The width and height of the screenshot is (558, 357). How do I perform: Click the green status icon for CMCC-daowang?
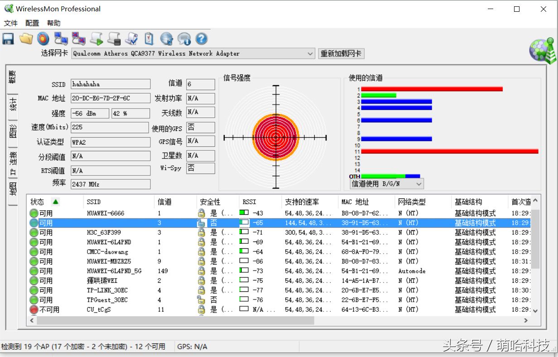34,252
